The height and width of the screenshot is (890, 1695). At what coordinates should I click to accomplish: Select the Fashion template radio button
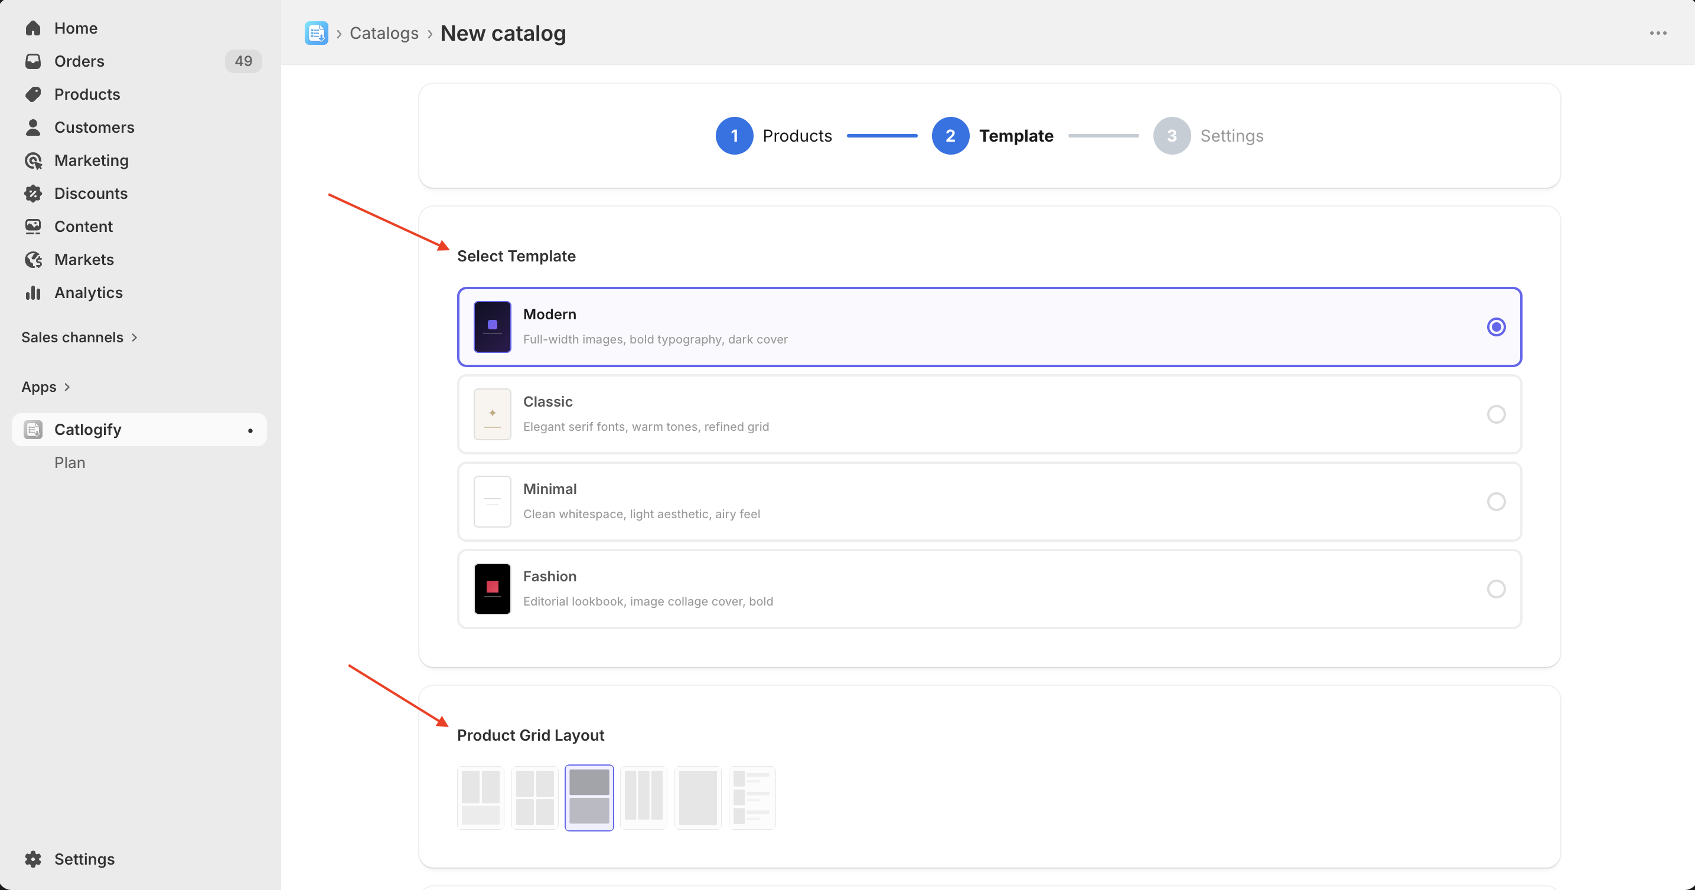(x=1497, y=589)
